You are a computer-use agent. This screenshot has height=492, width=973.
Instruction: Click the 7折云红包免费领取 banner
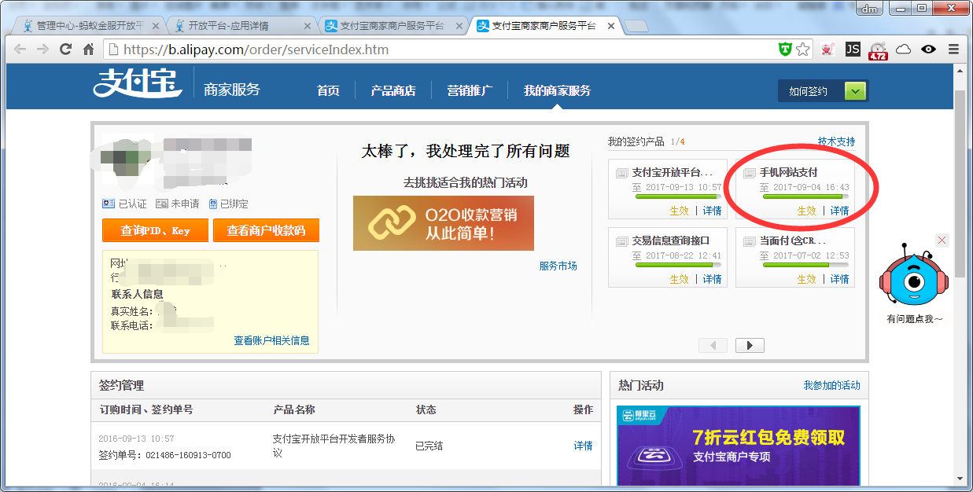coord(739,446)
